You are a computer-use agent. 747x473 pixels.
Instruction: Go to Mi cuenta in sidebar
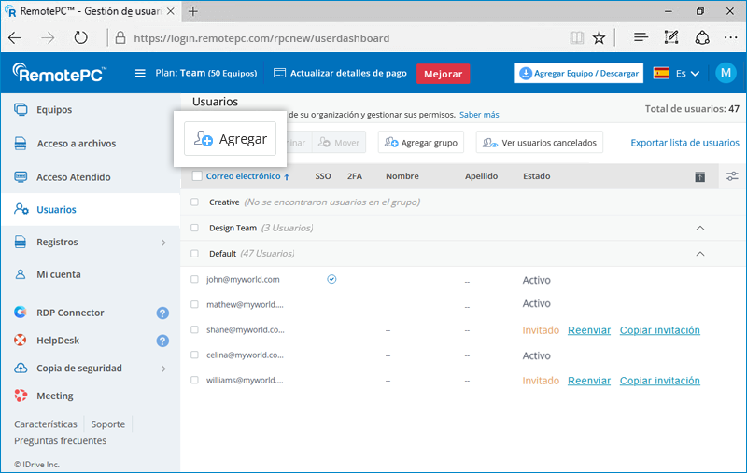[x=58, y=275]
